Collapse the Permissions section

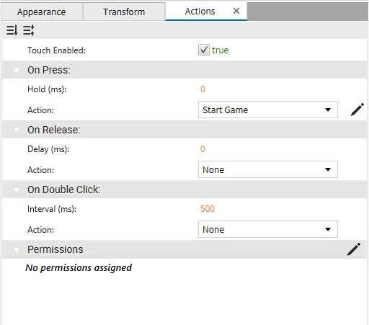point(17,249)
